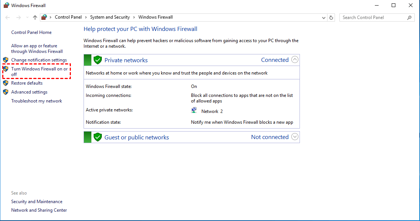Click the Notify me when Windows Firewall blocks text
This screenshot has height=221, width=420.
(242, 122)
